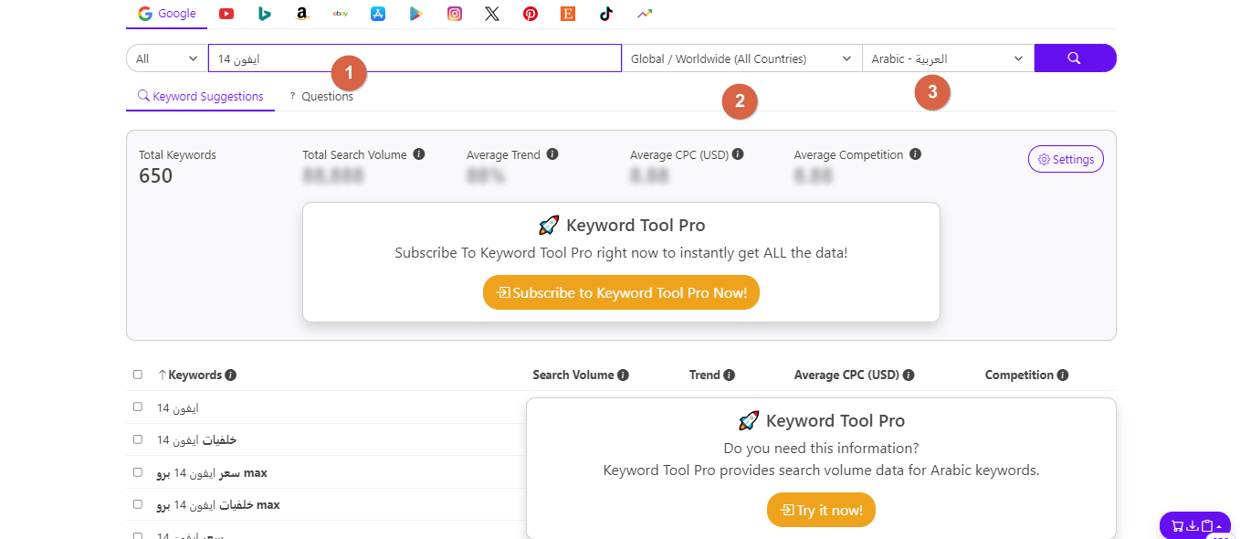This screenshot has height=539, width=1240.
Task: Click Average CPC (USD) summary info icon
Action: coord(738,154)
